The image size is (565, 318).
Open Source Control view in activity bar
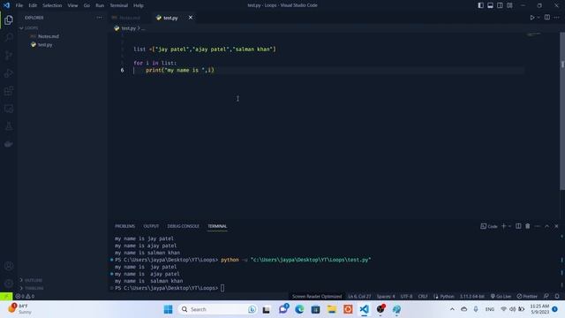[x=9, y=55]
